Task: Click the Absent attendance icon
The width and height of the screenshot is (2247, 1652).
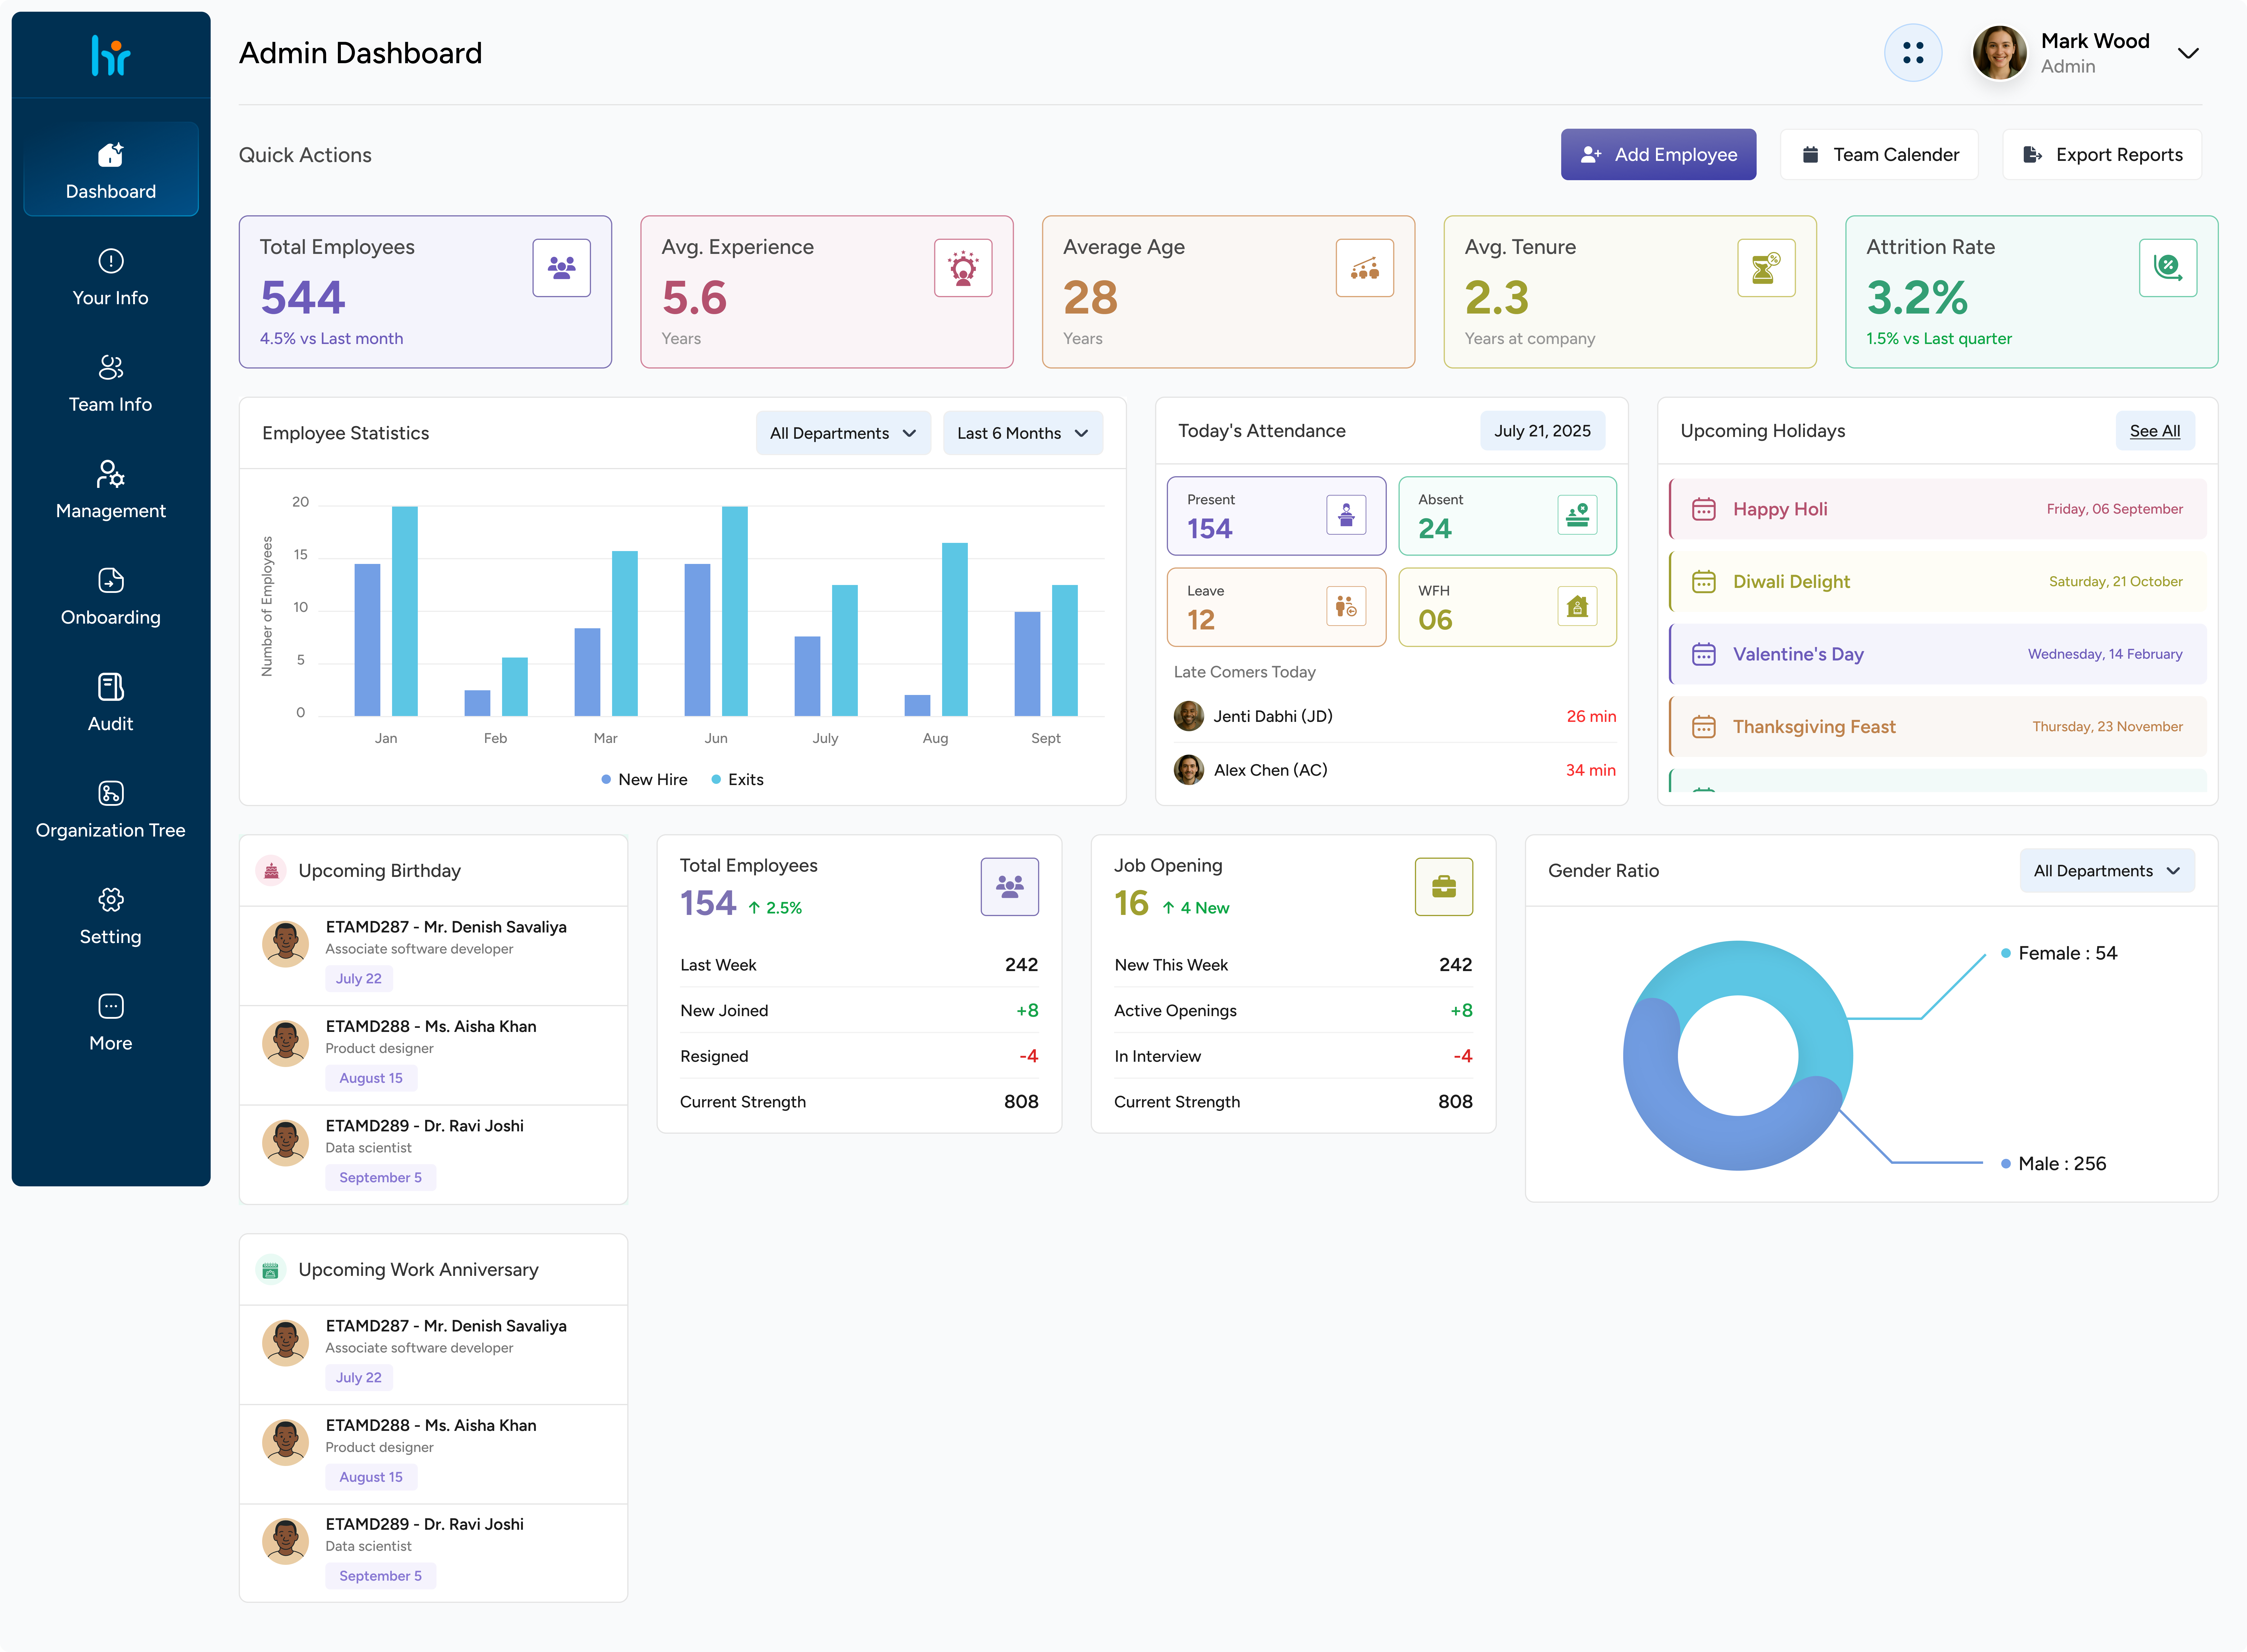Action: [x=1577, y=515]
